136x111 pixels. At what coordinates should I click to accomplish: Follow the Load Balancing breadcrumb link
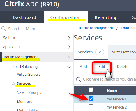(x=128, y=28)
